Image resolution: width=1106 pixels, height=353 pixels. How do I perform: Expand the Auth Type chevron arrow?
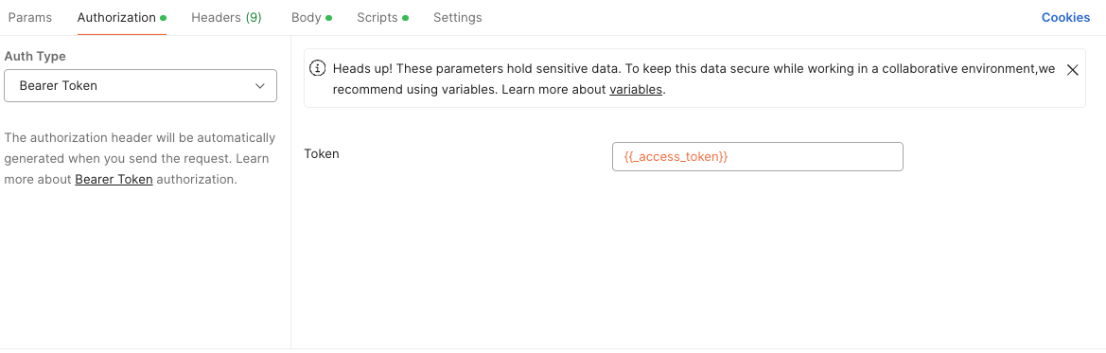(259, 86)
